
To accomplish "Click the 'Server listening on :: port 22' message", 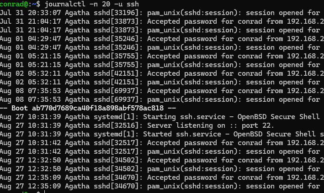I will pos(210,125).
